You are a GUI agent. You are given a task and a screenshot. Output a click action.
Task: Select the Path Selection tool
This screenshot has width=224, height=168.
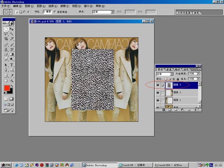pyautogui.click(x=6, y=65)
